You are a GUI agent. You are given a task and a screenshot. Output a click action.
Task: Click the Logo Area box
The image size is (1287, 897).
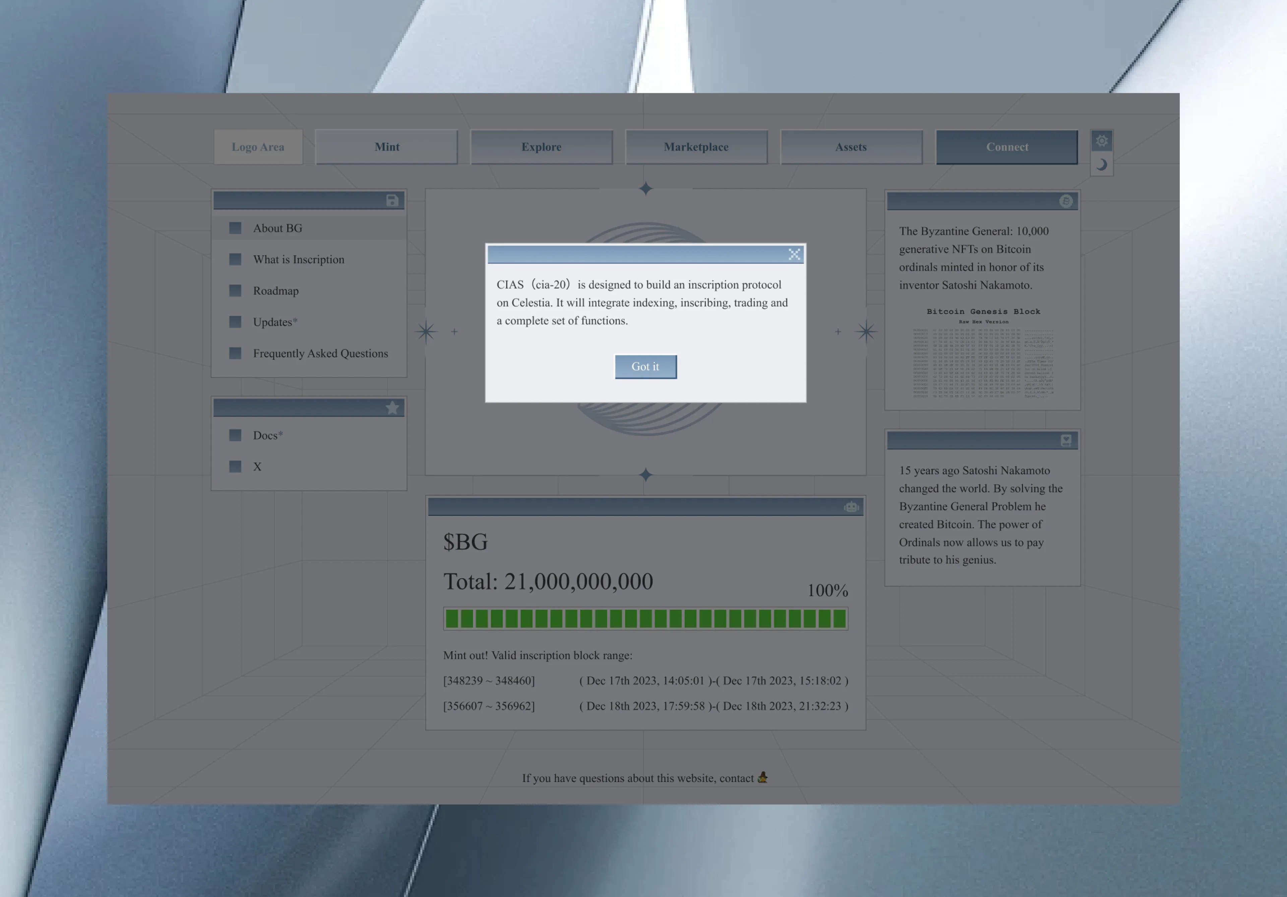(258, 147)
